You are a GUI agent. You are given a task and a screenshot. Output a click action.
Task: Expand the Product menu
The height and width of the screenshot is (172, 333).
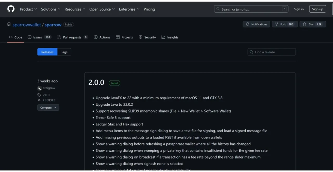point(28,9)
